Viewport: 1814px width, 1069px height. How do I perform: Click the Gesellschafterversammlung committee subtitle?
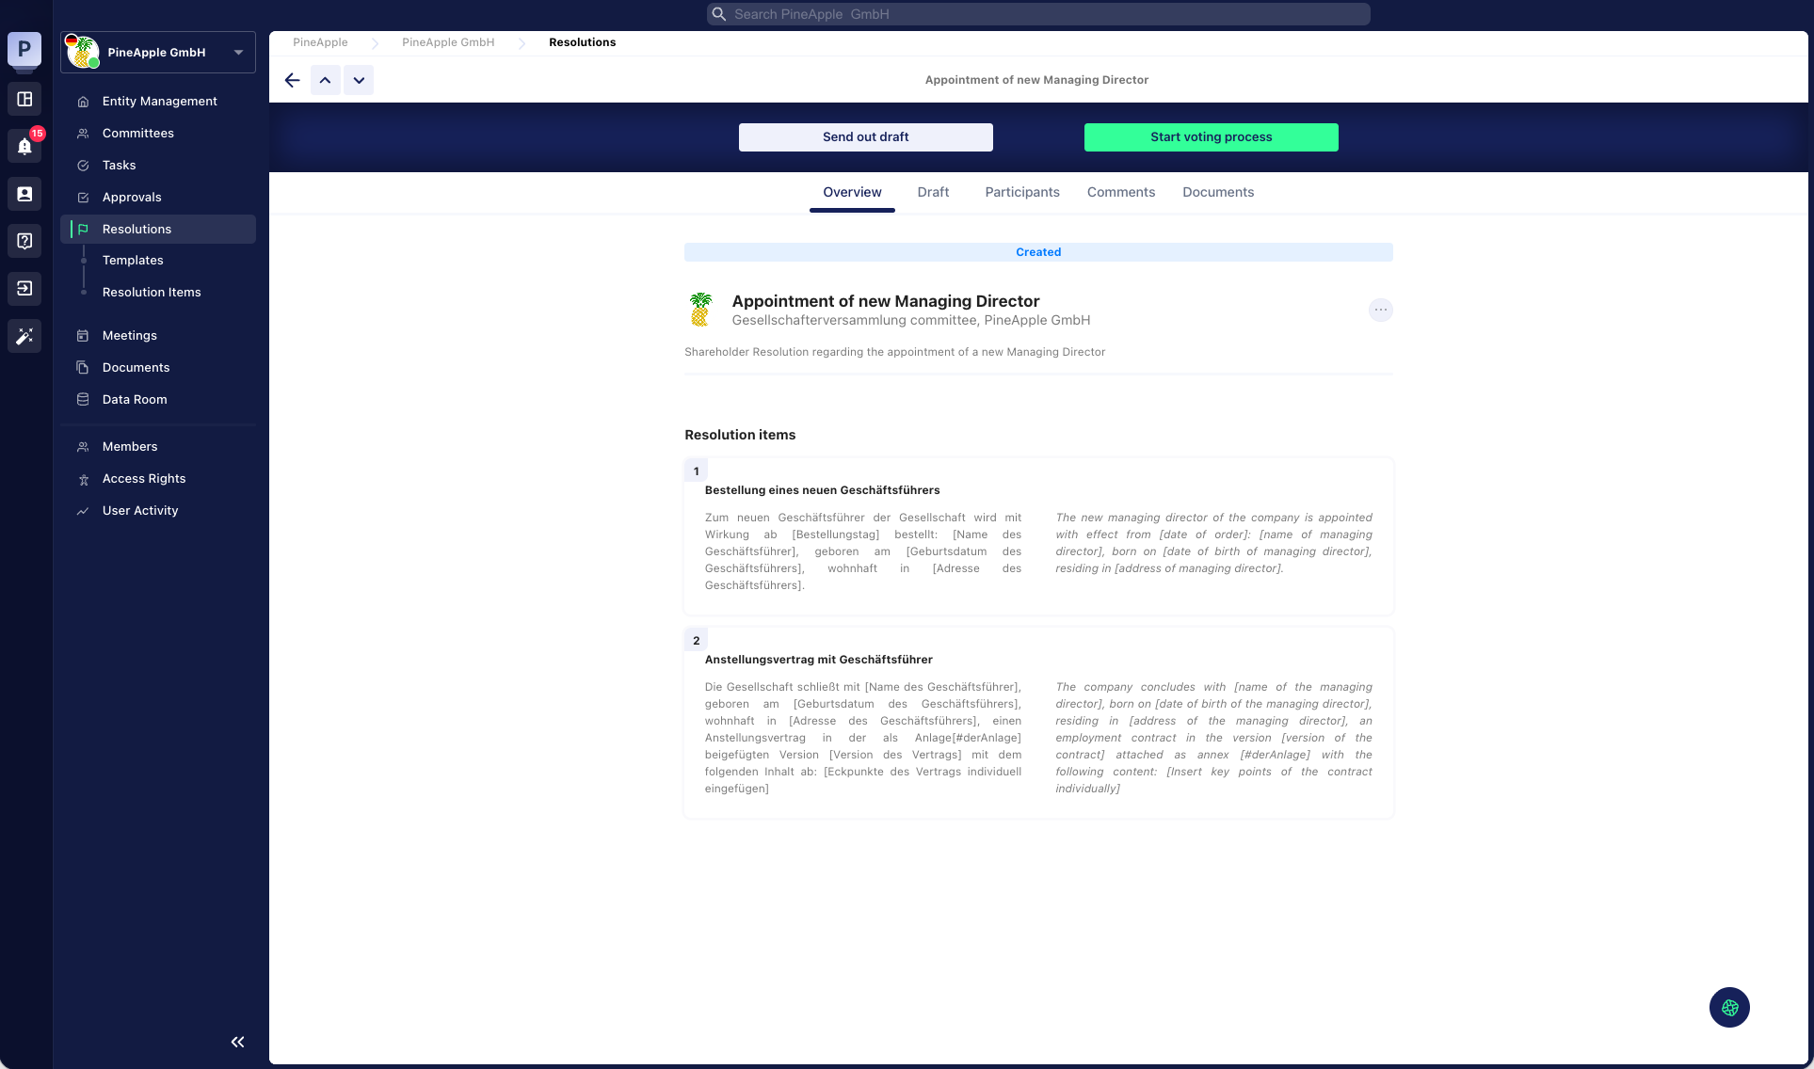(x=910, y=321)
